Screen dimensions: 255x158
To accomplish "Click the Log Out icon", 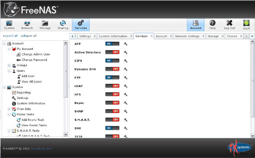I will coord(229,25).
